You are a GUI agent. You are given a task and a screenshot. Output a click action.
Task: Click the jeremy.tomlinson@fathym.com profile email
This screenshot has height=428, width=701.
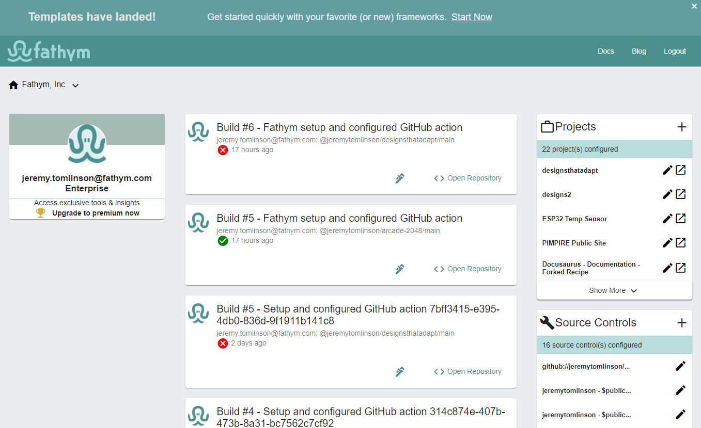point(87,178)
